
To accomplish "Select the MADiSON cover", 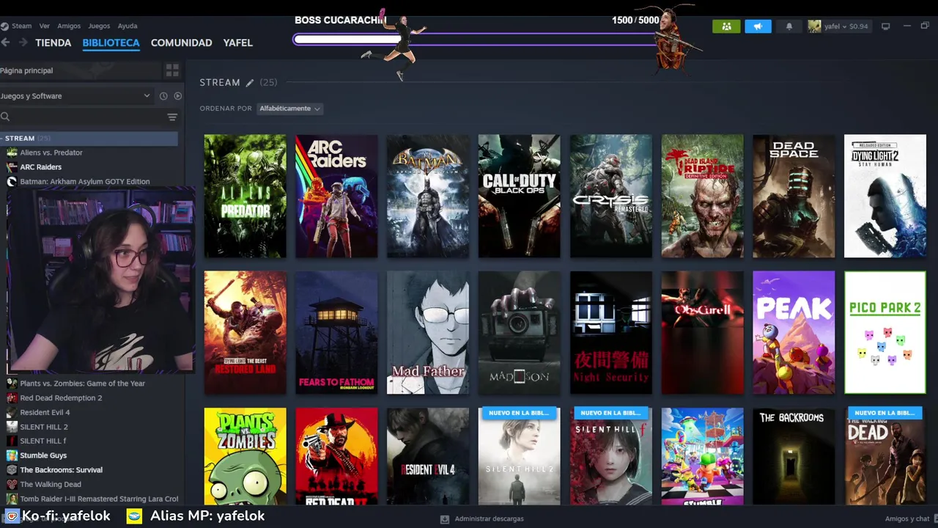I will pos(519,333).
